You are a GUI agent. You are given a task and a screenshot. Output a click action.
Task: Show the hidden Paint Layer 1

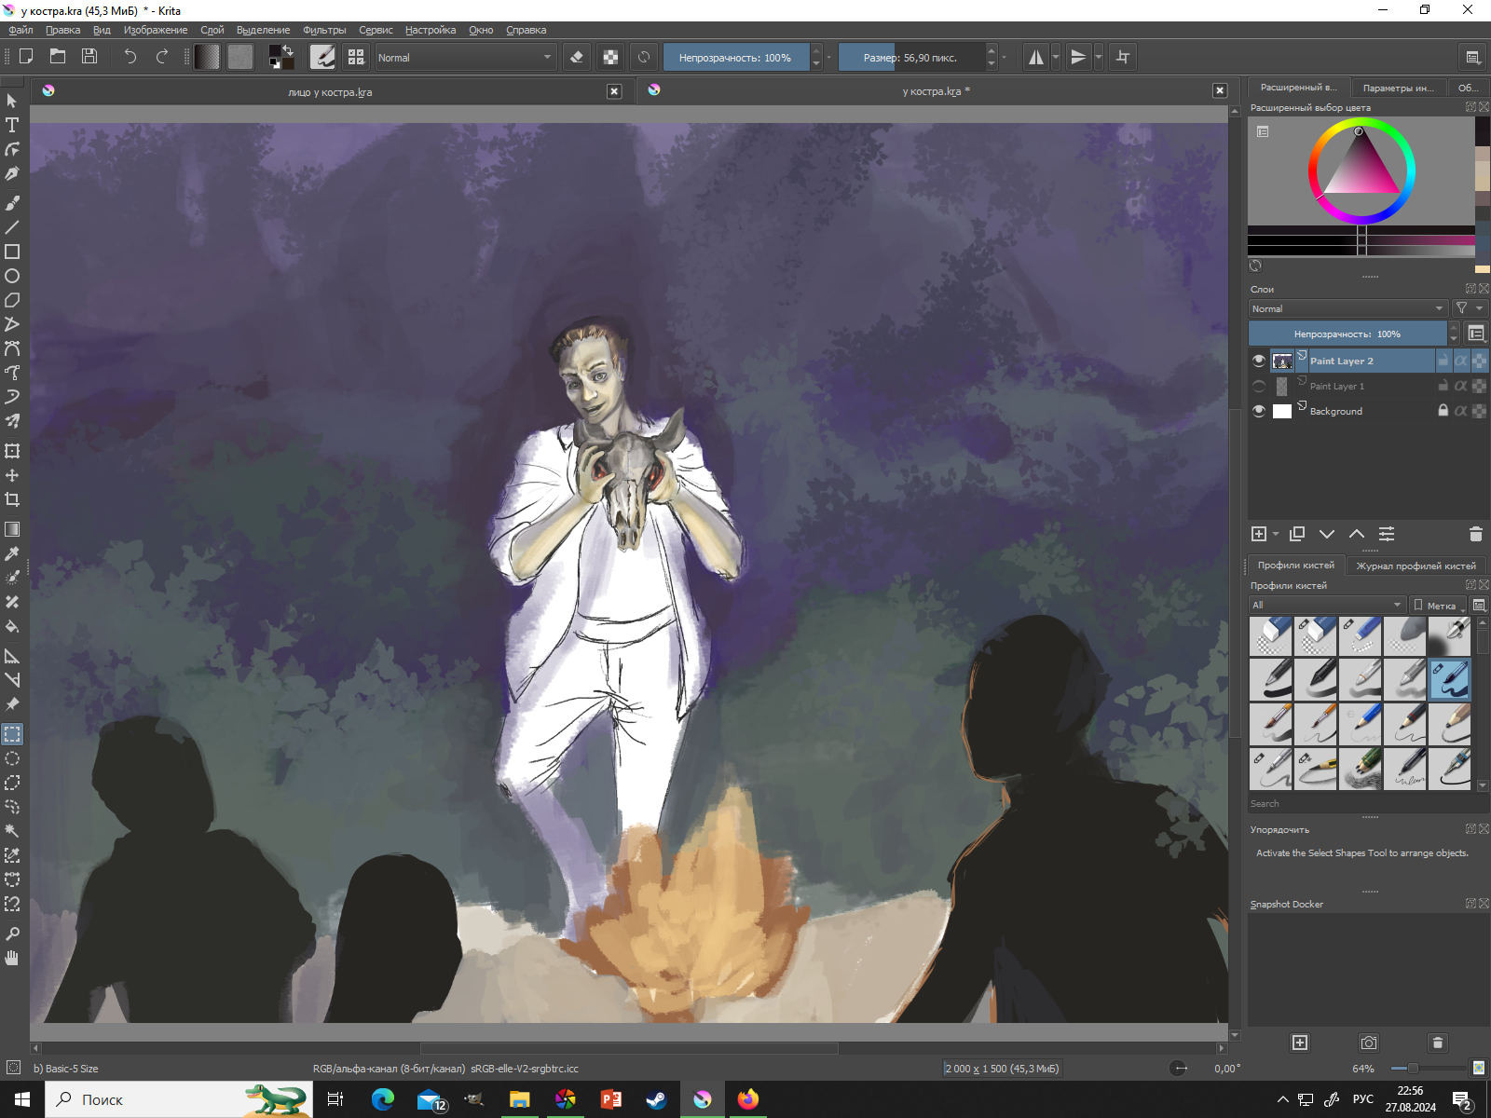tap(1259, 386)
